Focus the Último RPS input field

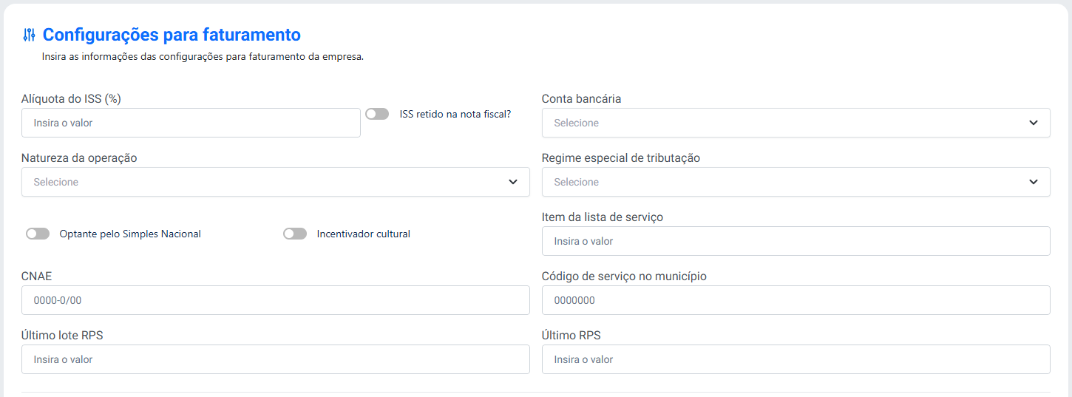(x=795, y=359)
